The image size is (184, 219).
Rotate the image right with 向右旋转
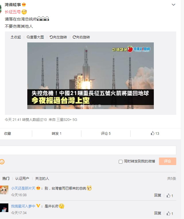[x=81, y=37]
